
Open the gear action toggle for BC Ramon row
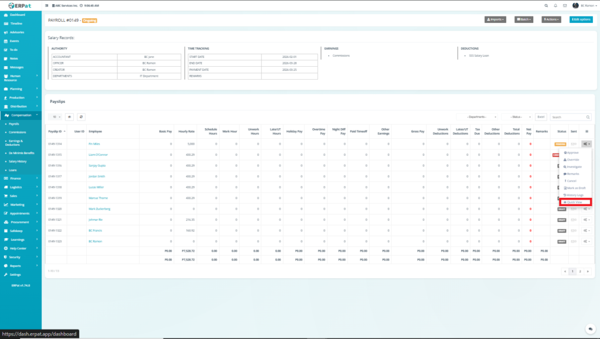586,241
